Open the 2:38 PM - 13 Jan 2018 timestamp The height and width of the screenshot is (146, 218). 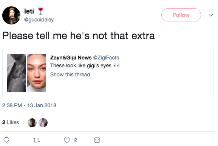[x=29, y=105]
